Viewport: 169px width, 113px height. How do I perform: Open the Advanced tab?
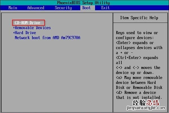pos(36,8)
